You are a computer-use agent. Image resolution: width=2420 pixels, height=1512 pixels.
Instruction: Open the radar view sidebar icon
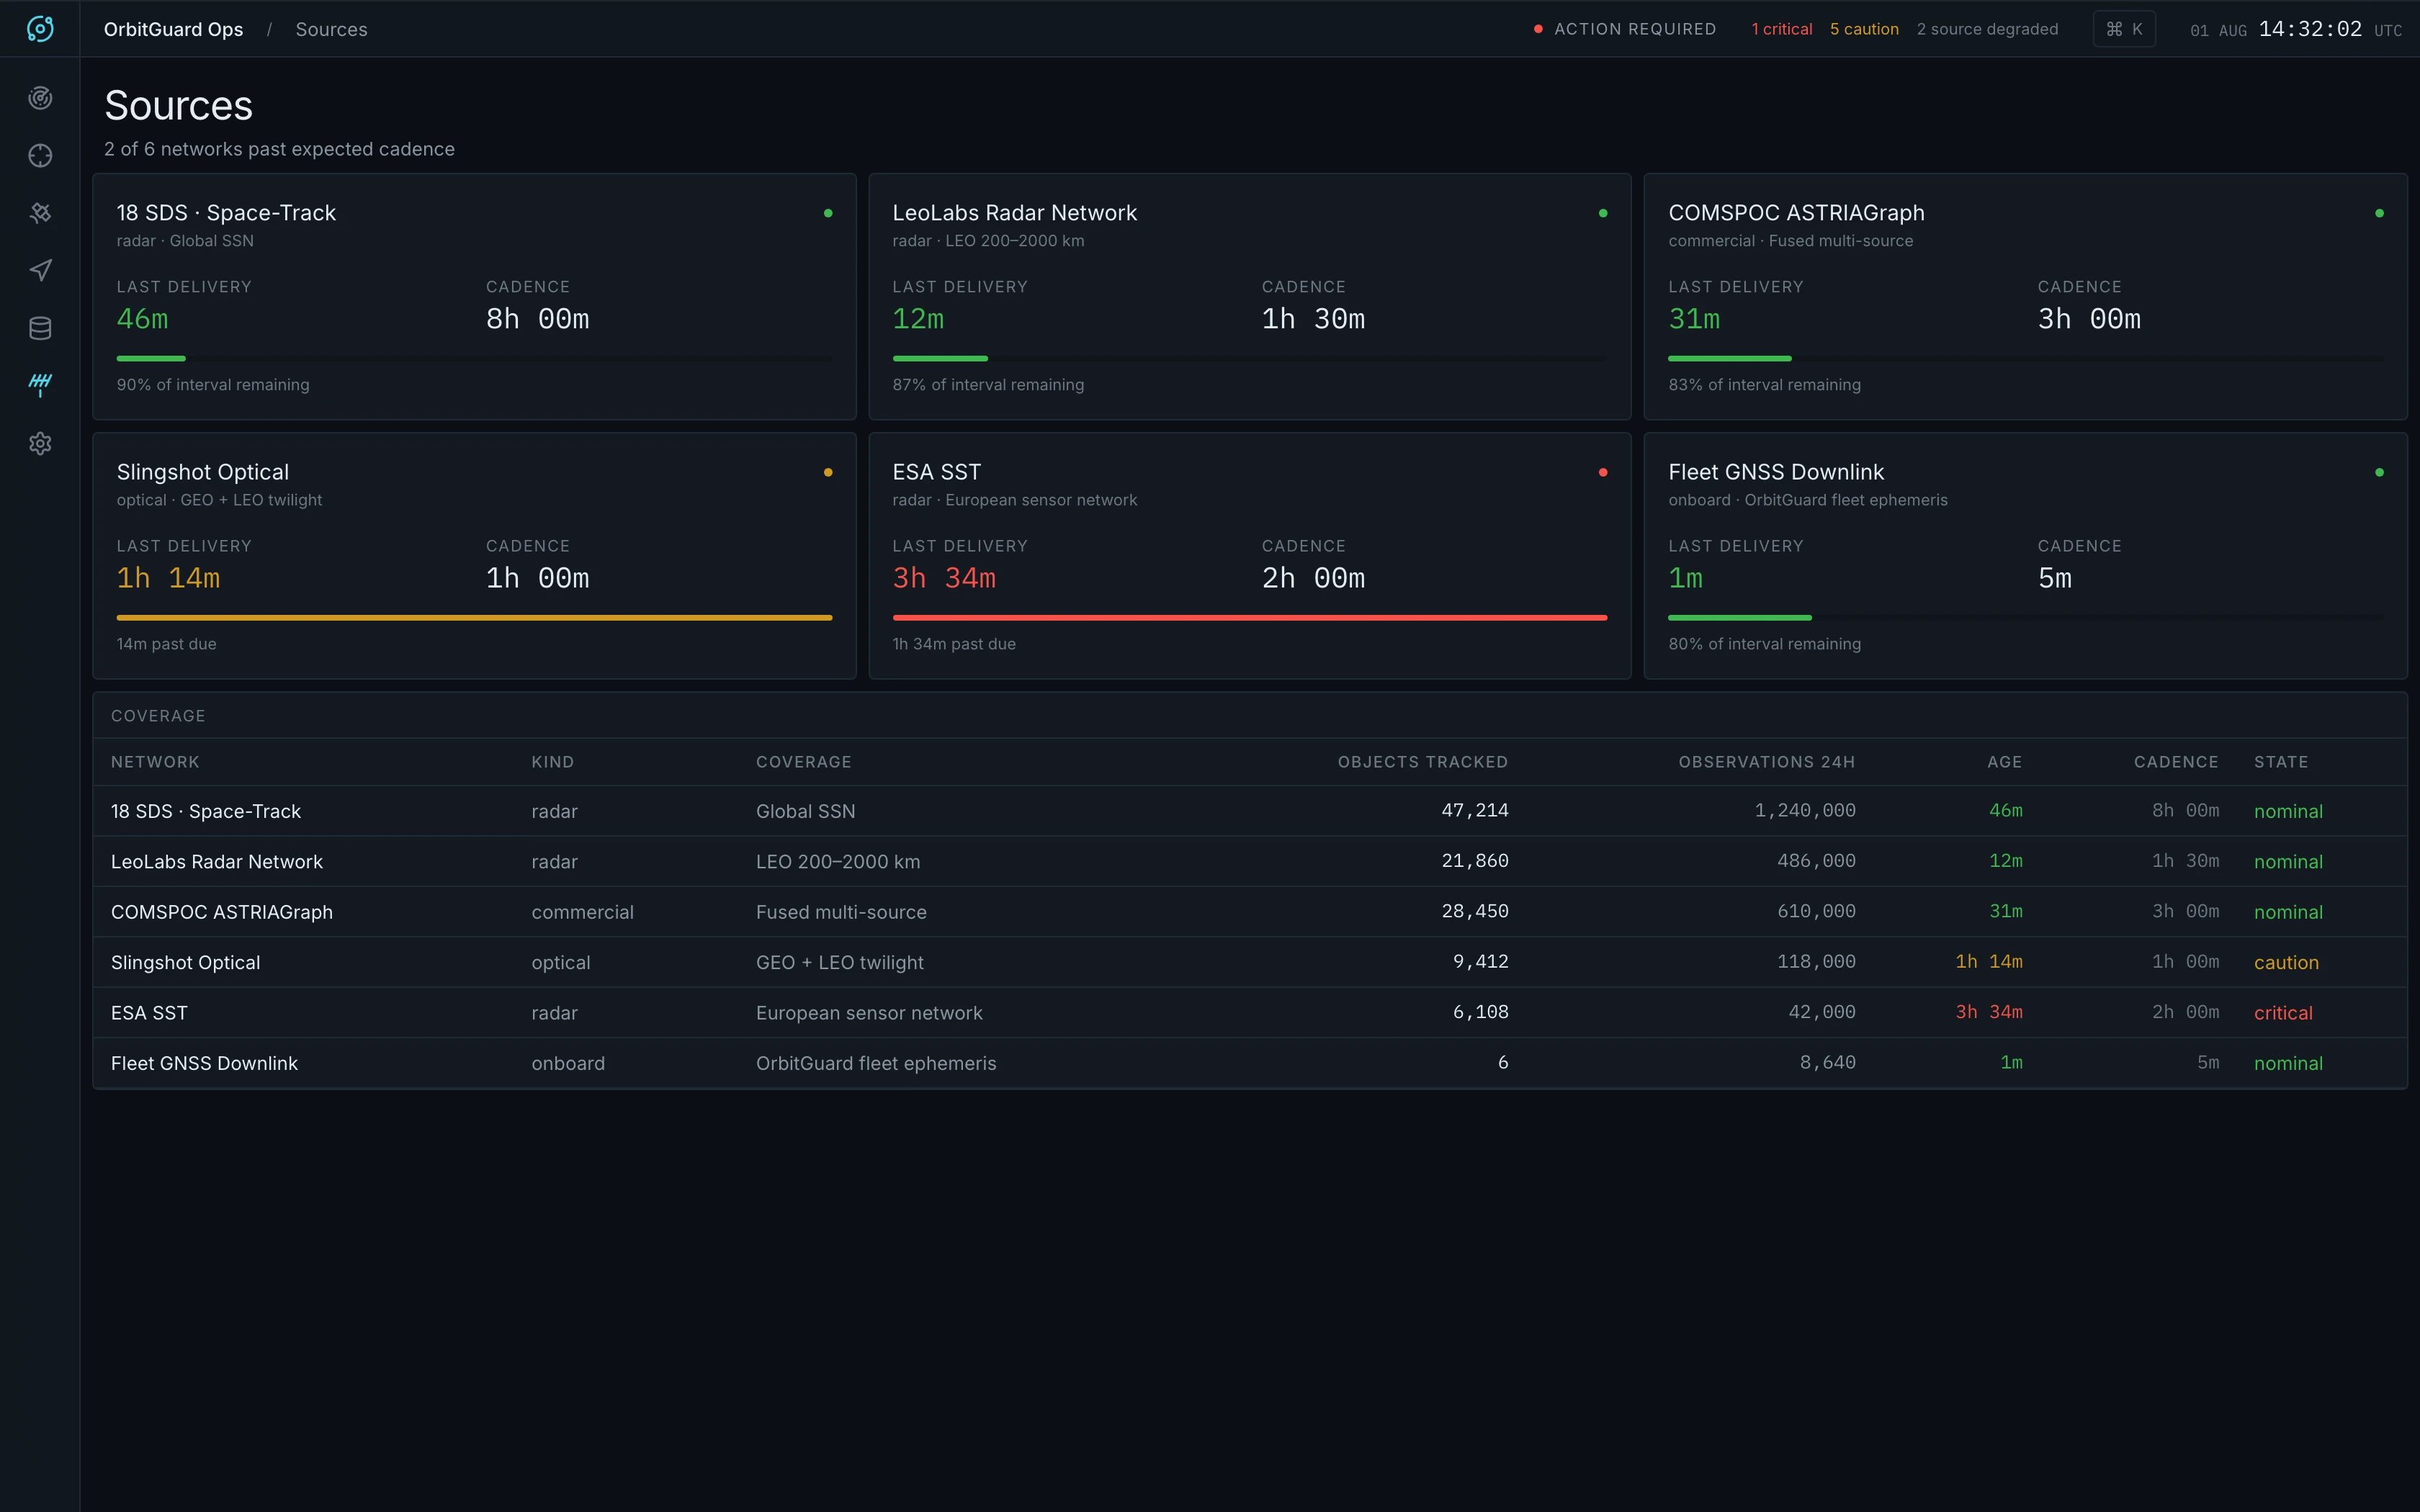point(40,98)
